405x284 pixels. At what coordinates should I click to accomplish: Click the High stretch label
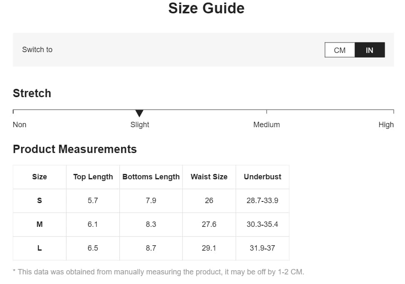pos(386,125)
